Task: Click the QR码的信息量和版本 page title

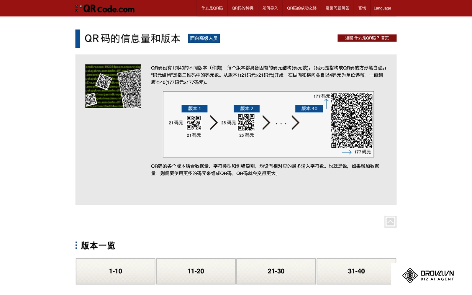Action: point(132,38)
